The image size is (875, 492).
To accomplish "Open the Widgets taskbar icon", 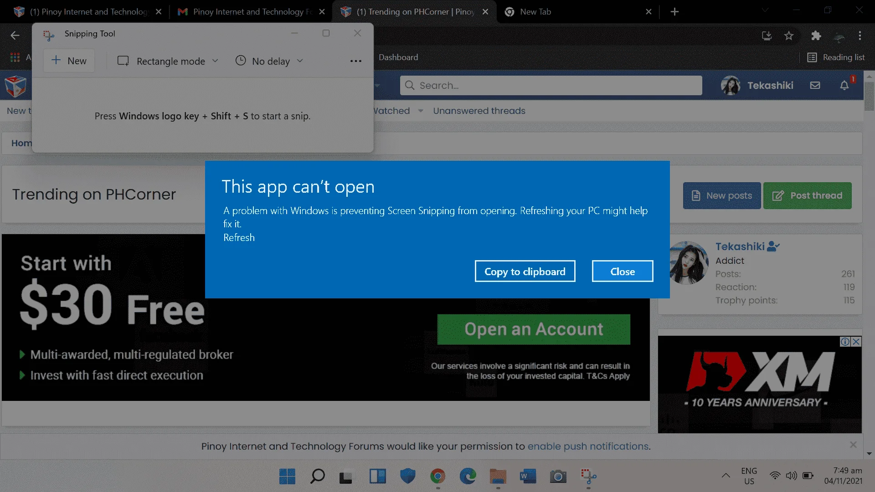I will pyautogui.click(x=377, y=477).
